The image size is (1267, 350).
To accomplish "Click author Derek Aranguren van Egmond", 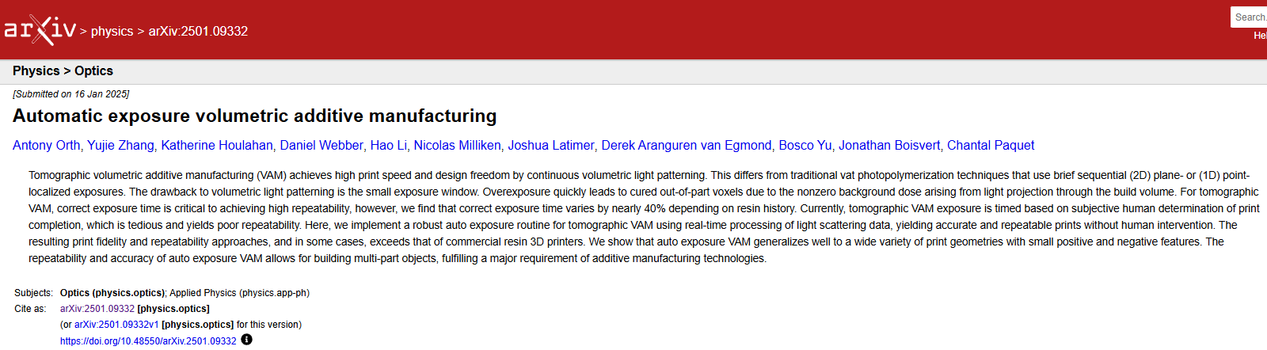I will coord(686,146).
